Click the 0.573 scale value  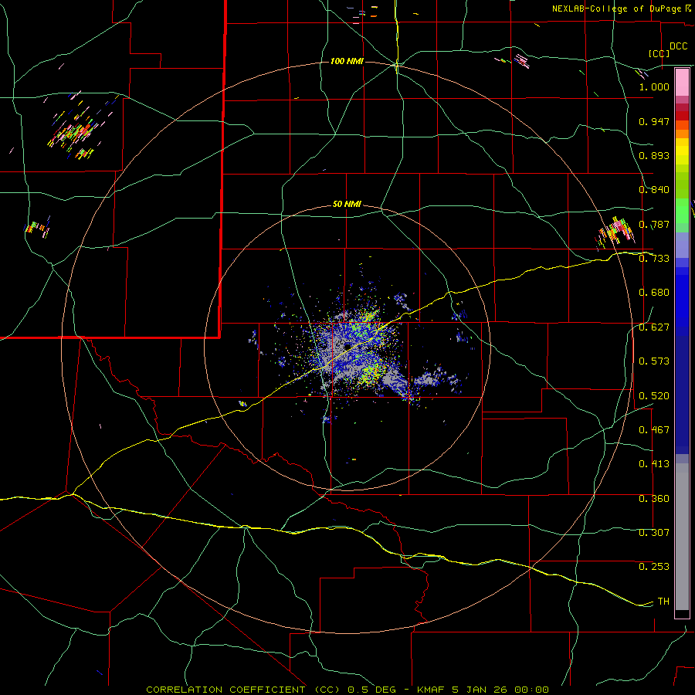[654, 361]
